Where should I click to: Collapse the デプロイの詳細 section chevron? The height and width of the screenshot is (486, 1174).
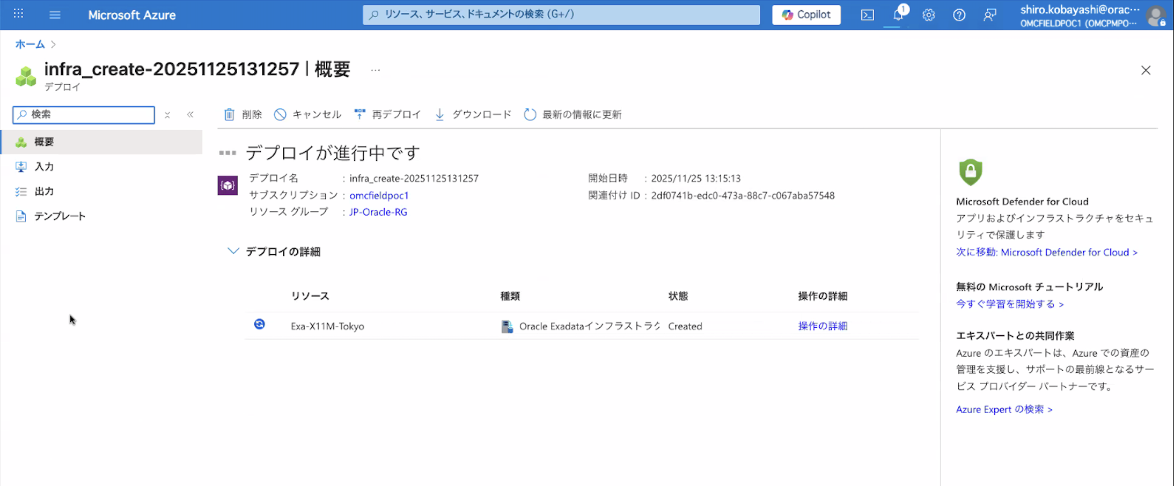point(233,251)
